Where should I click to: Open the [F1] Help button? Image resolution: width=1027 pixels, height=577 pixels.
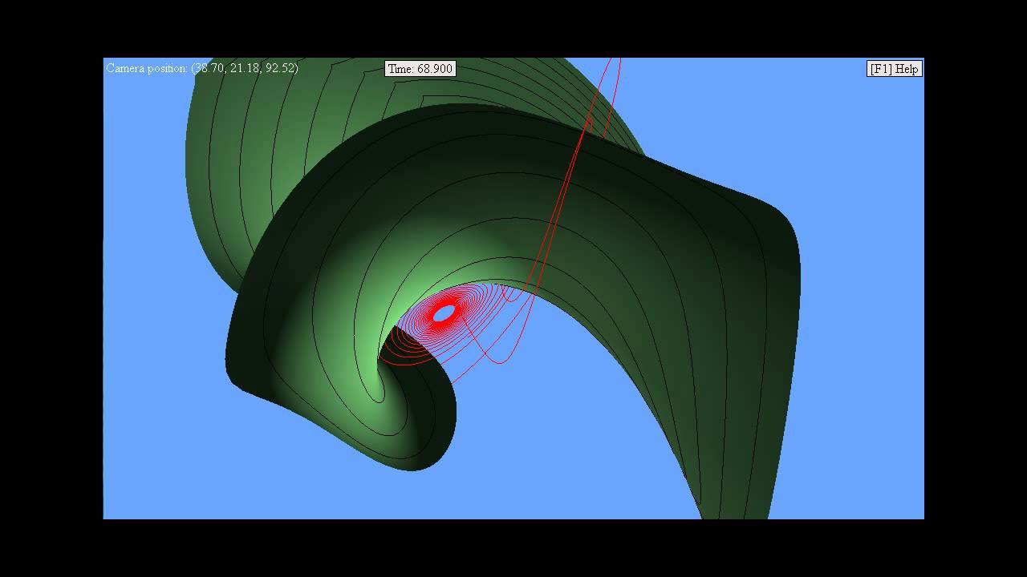coord(895,69)
